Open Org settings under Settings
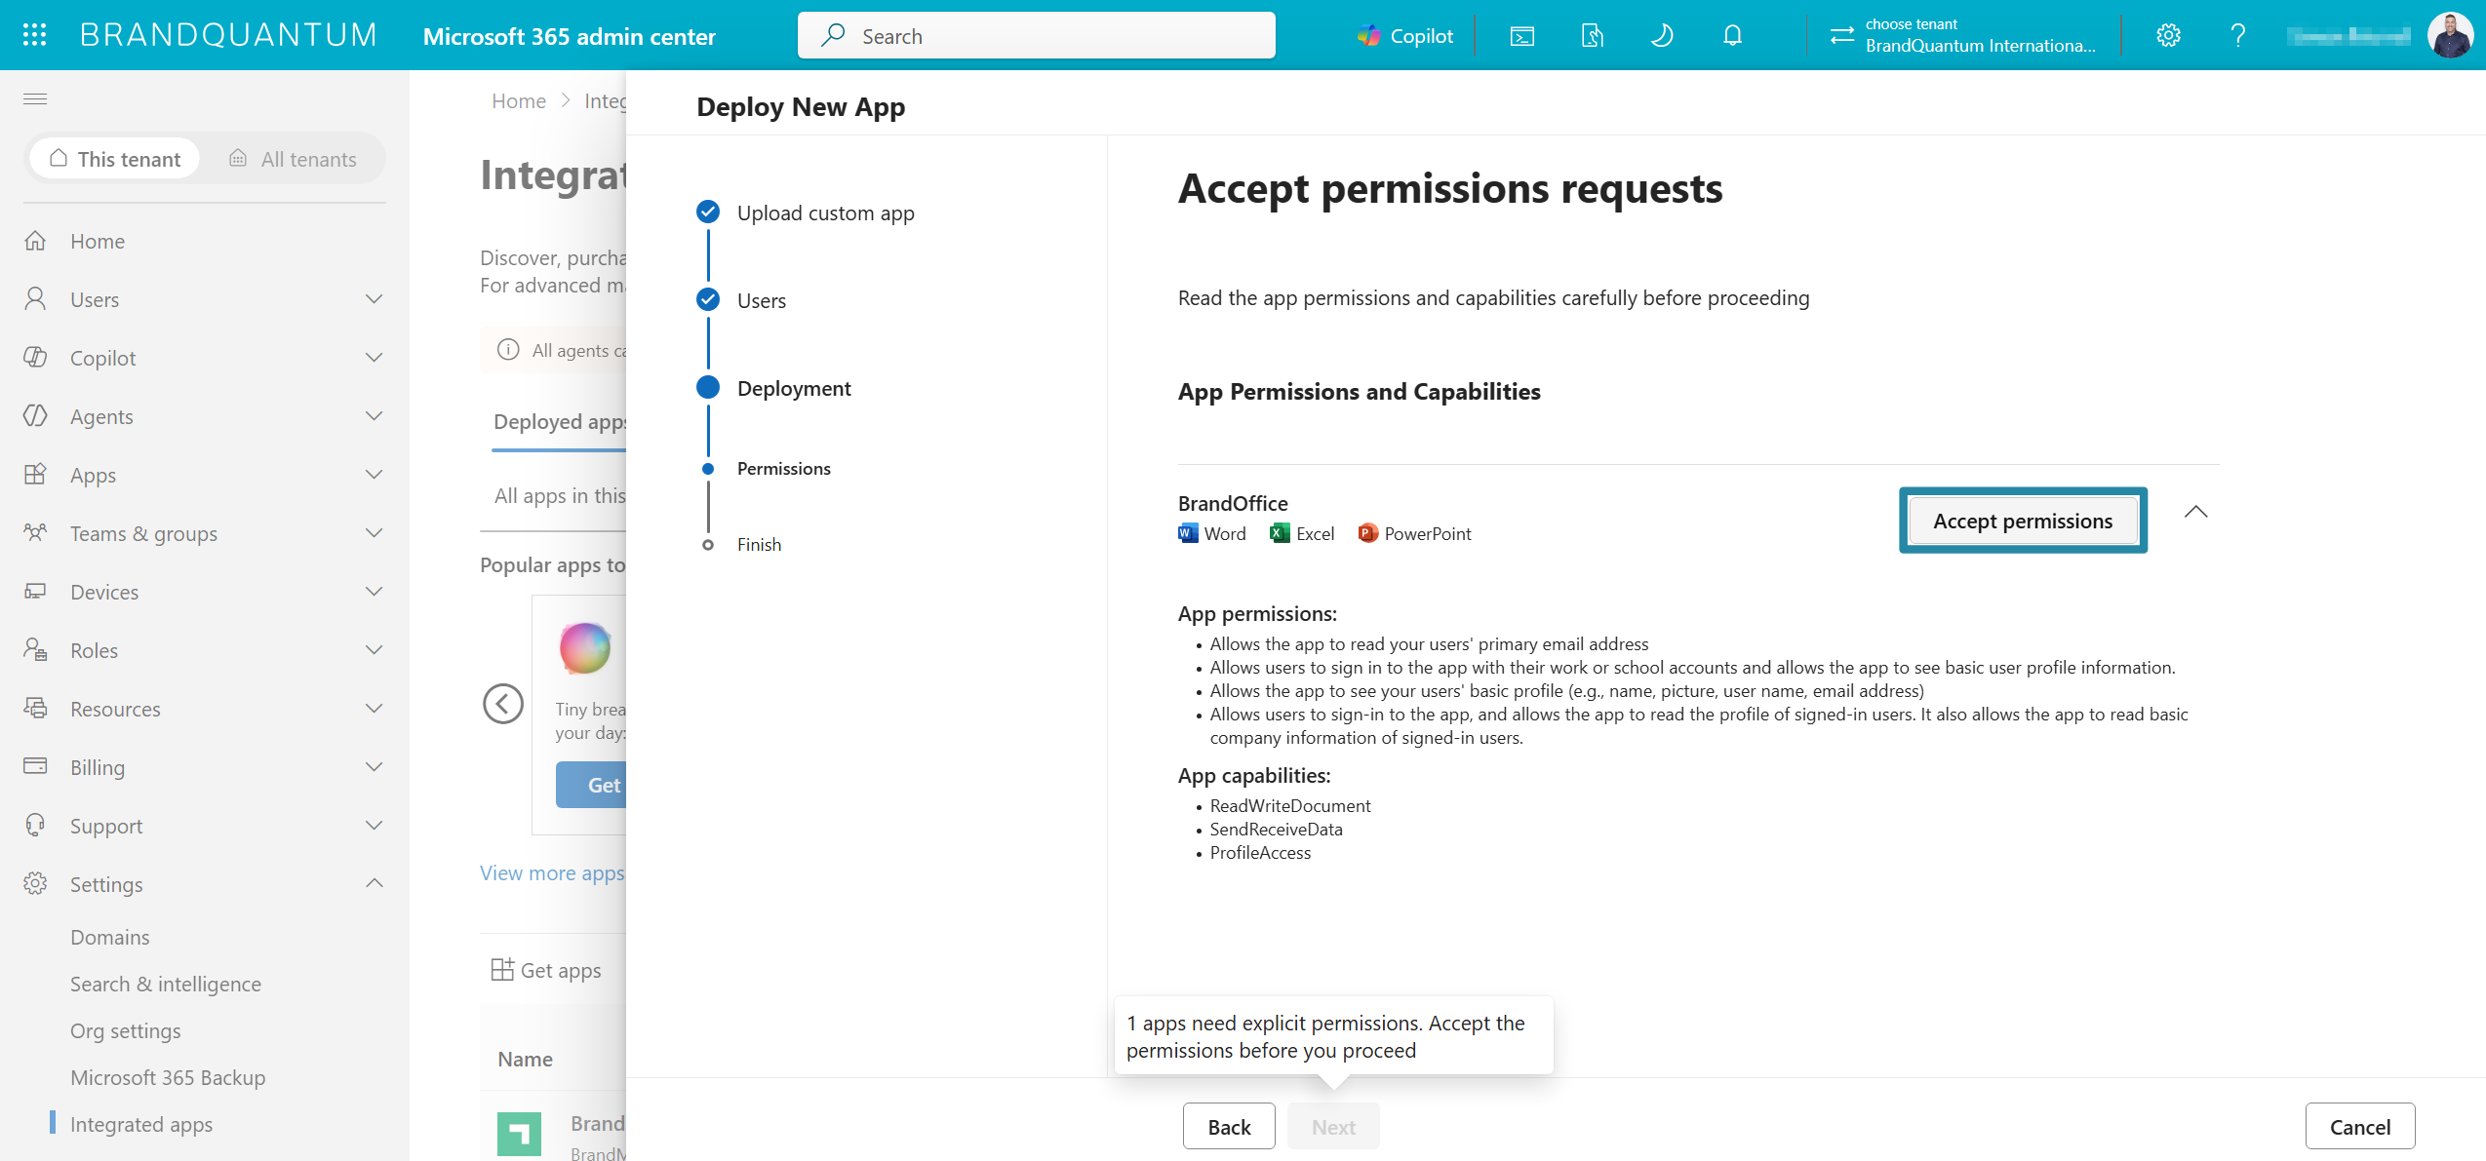The width and height of the screenshot is (2486, 1161). point(125,1030)
